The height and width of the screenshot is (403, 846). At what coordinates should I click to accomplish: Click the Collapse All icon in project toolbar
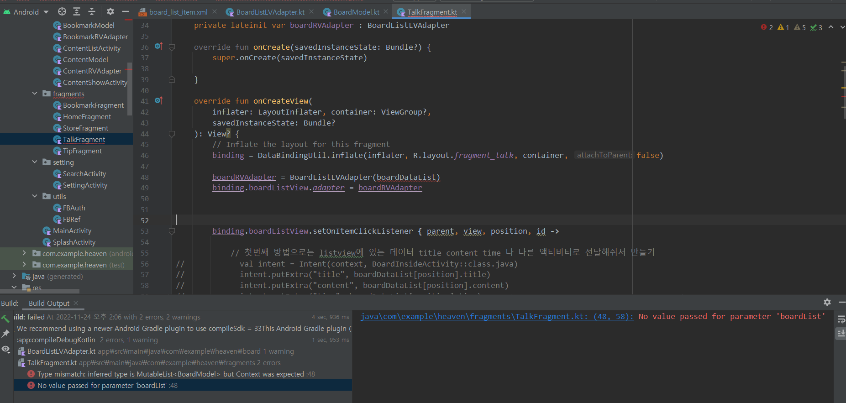click(92, 11)
